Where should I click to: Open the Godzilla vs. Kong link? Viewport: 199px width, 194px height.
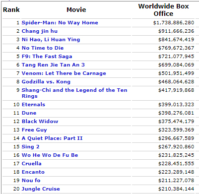(46, 82)
